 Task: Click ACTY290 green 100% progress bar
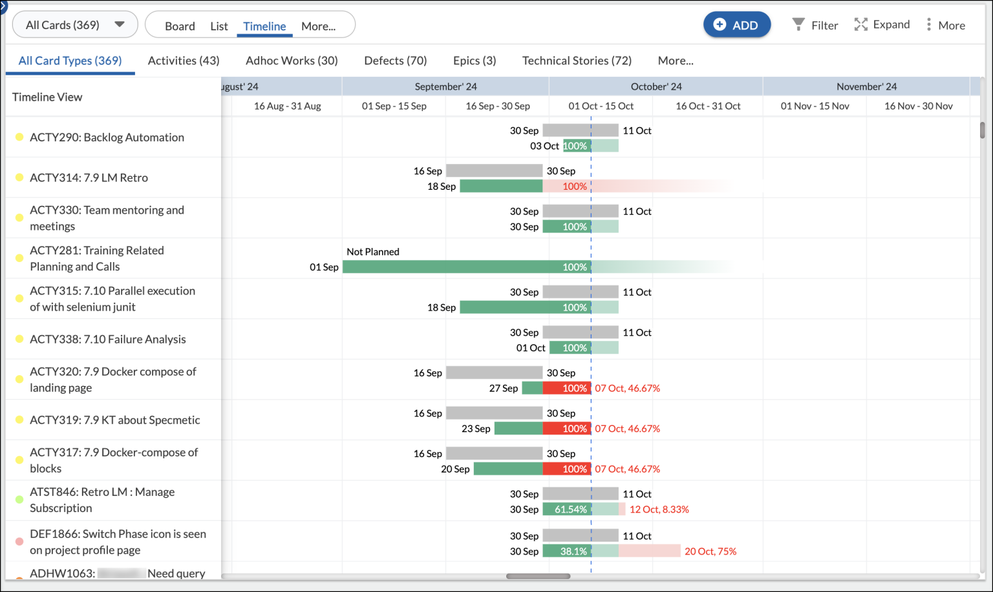tap(577, 146)
